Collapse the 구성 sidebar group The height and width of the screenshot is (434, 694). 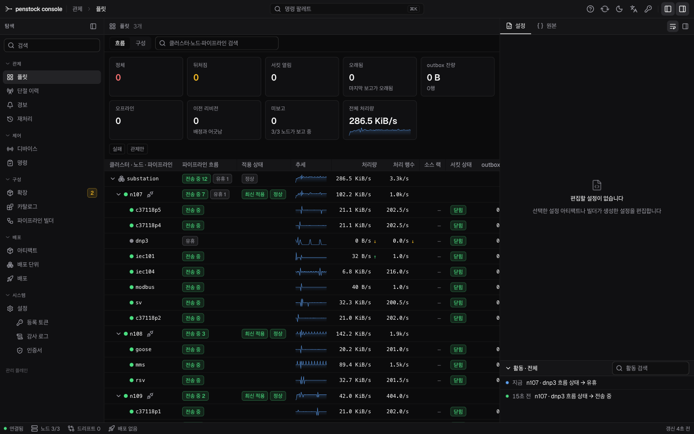(13, 179)
